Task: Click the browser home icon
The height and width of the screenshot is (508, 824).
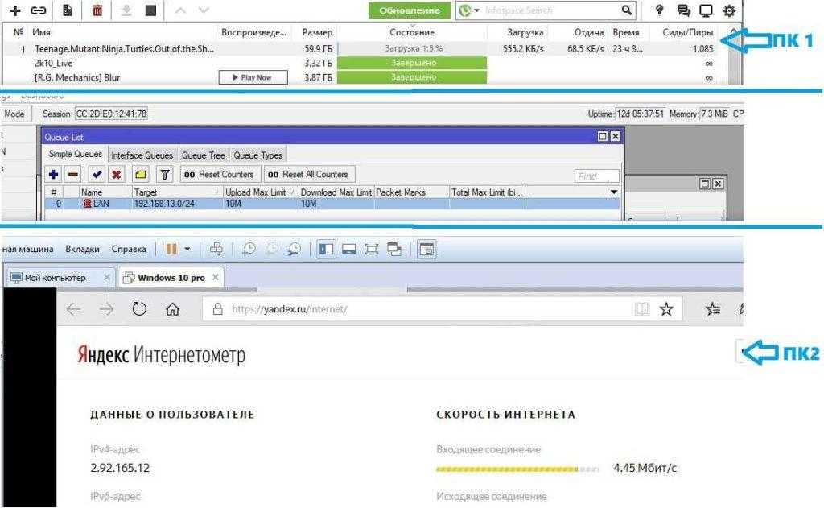Action: click(x=171, y=309)
